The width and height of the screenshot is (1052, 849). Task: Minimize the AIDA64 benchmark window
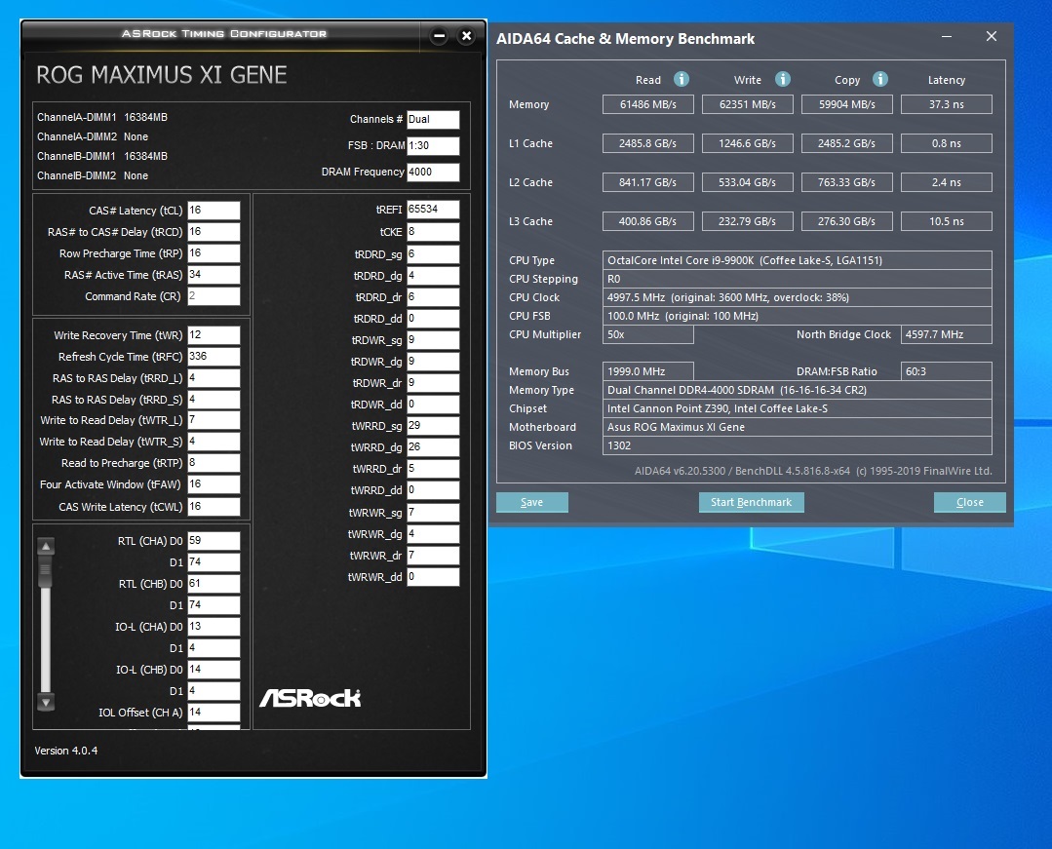coord(947,36)
